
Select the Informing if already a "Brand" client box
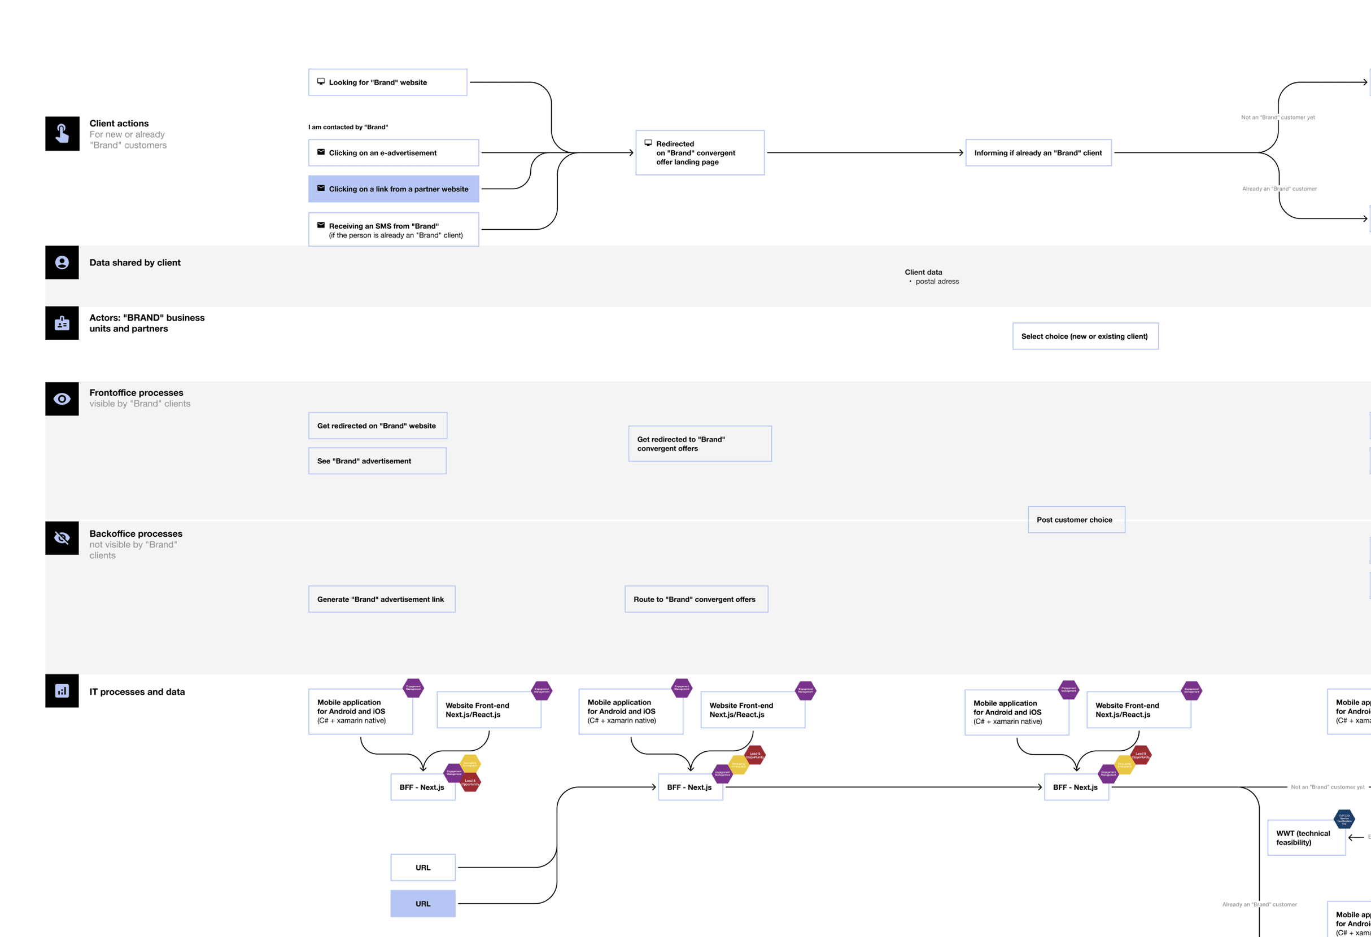1038,153
